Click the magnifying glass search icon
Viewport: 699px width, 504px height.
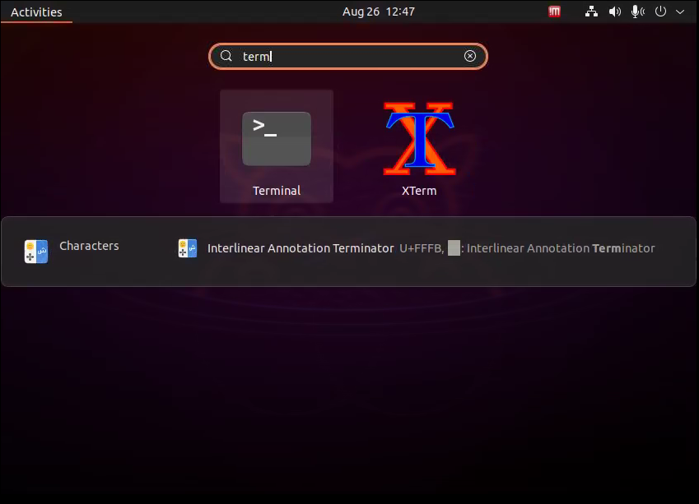(x=226, y=56)
